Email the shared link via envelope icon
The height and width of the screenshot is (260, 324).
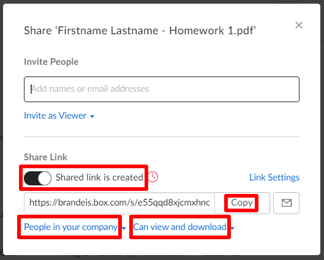coord(287,203)
